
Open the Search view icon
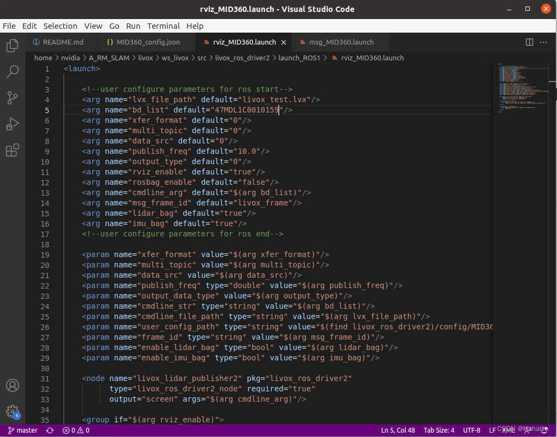point(12,71)
